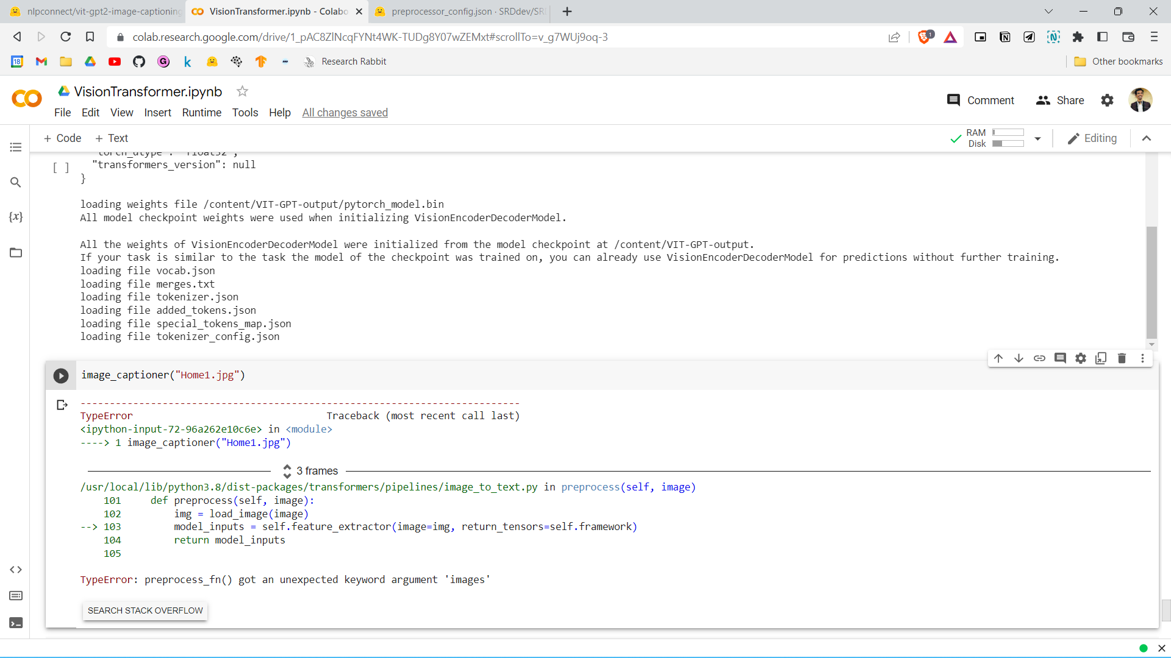
Task: Open the View menu
Action: (x=121, y=113)
